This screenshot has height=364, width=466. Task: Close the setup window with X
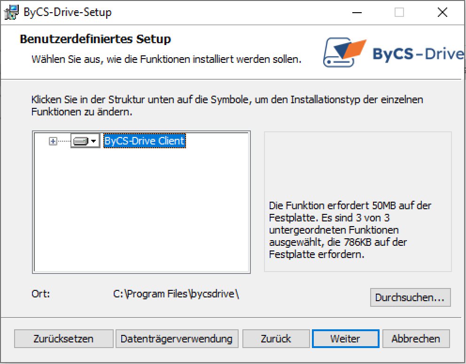click(443, 13)
